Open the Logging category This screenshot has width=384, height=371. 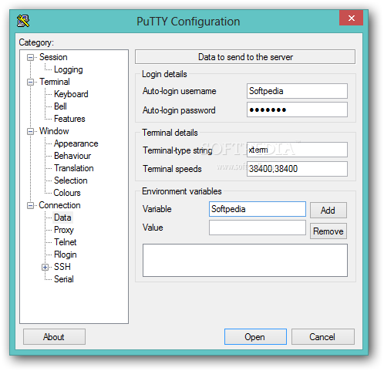[x=69, y=69]
